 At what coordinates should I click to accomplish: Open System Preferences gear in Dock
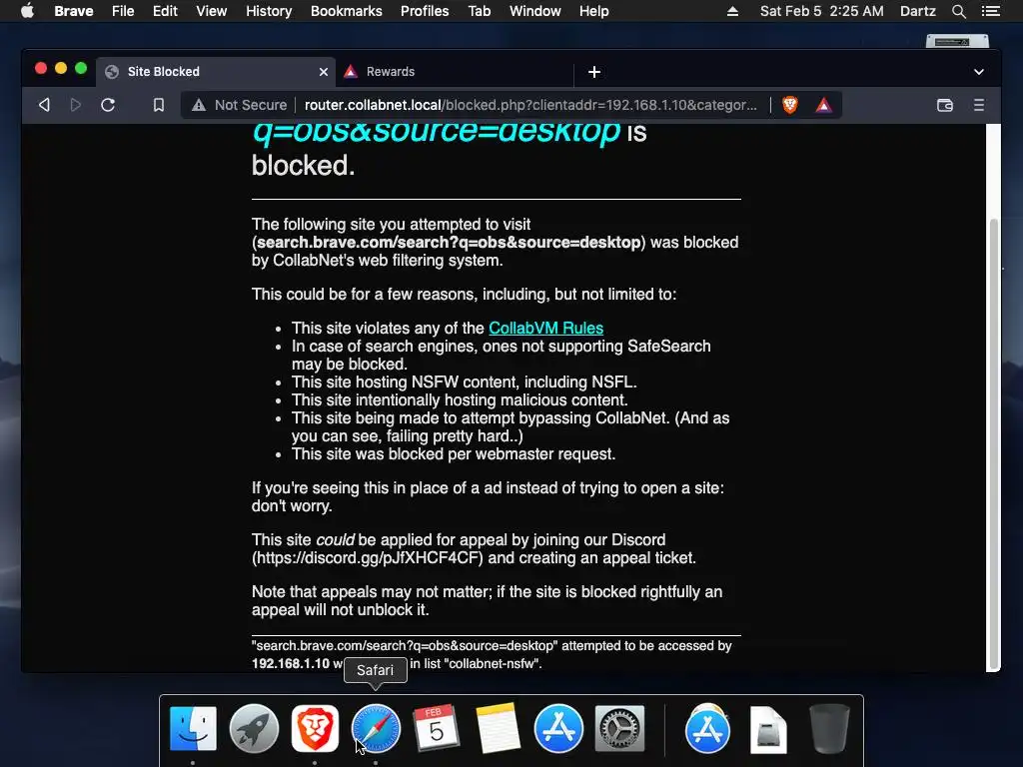(x=619, y=728)
